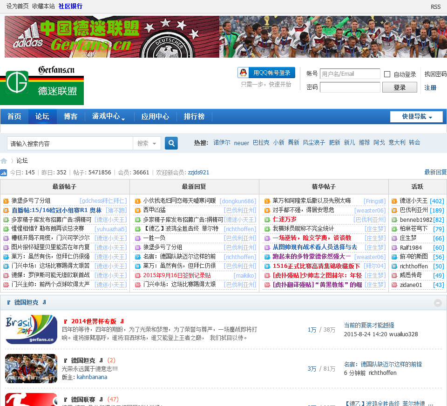Viewport: 447px width, 406px height.
Task: Open the 博客 nav tab
Action: 70,116
